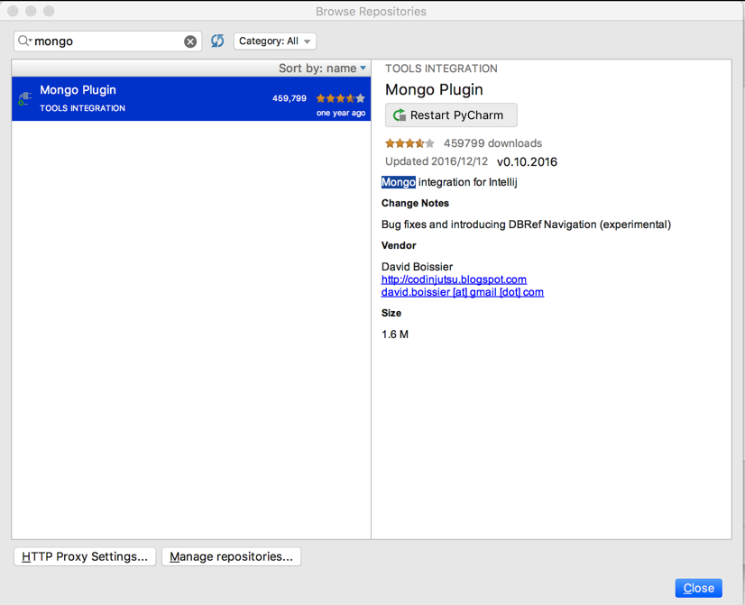
Task: Click the Close button
Action: [x=698, y=588]
